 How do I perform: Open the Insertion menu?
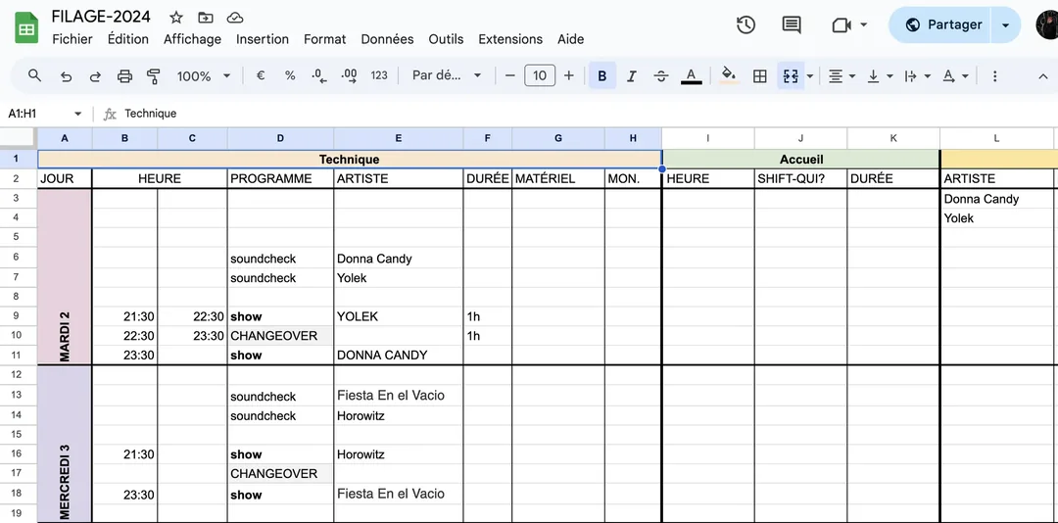(263, 39)
